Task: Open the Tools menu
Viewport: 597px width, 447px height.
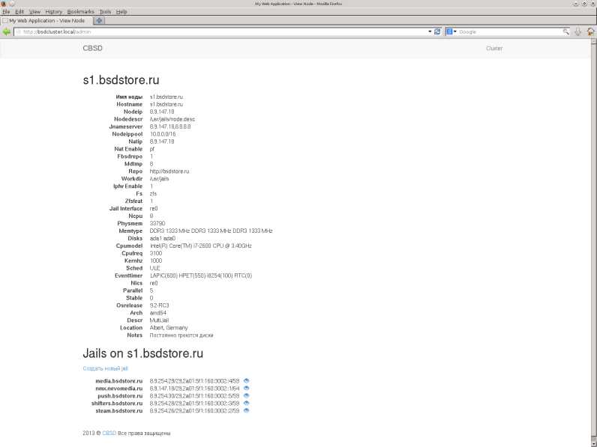Action: click(x=105, y=12)
